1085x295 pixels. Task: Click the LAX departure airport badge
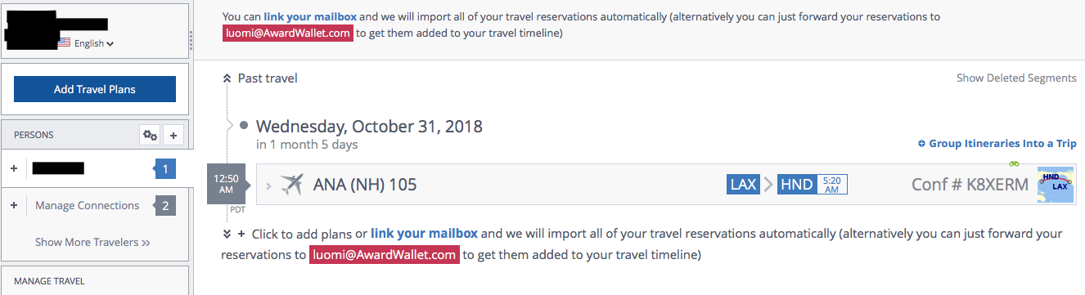(743, 185)
